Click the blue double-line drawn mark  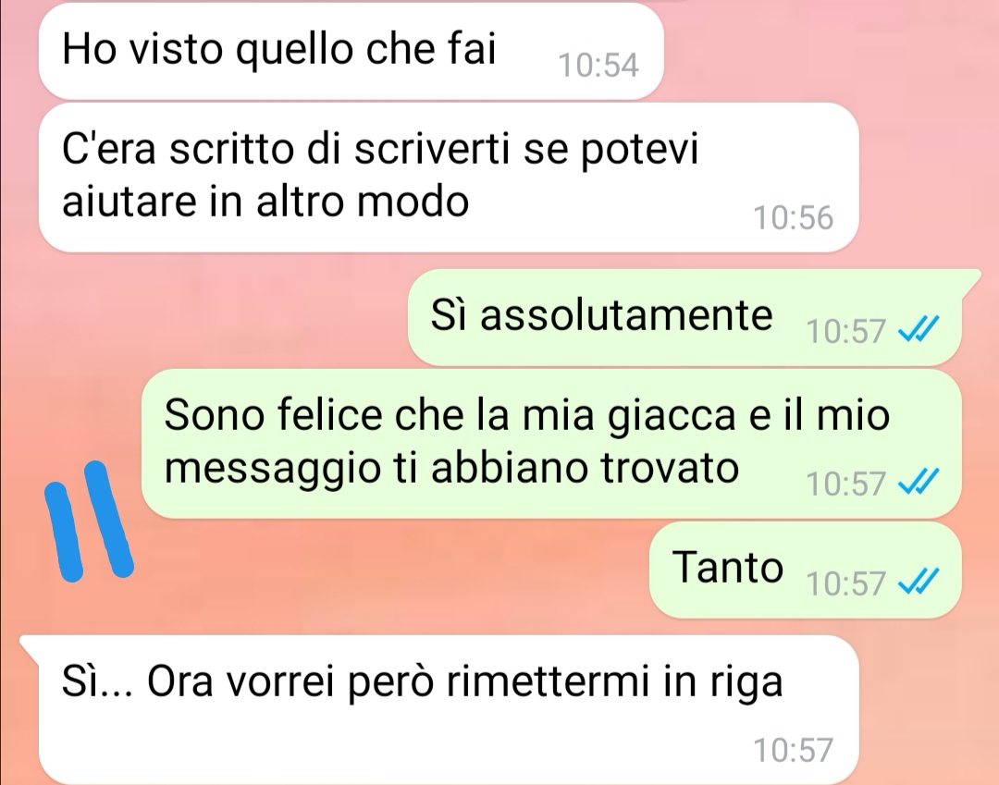click(89, 521)
